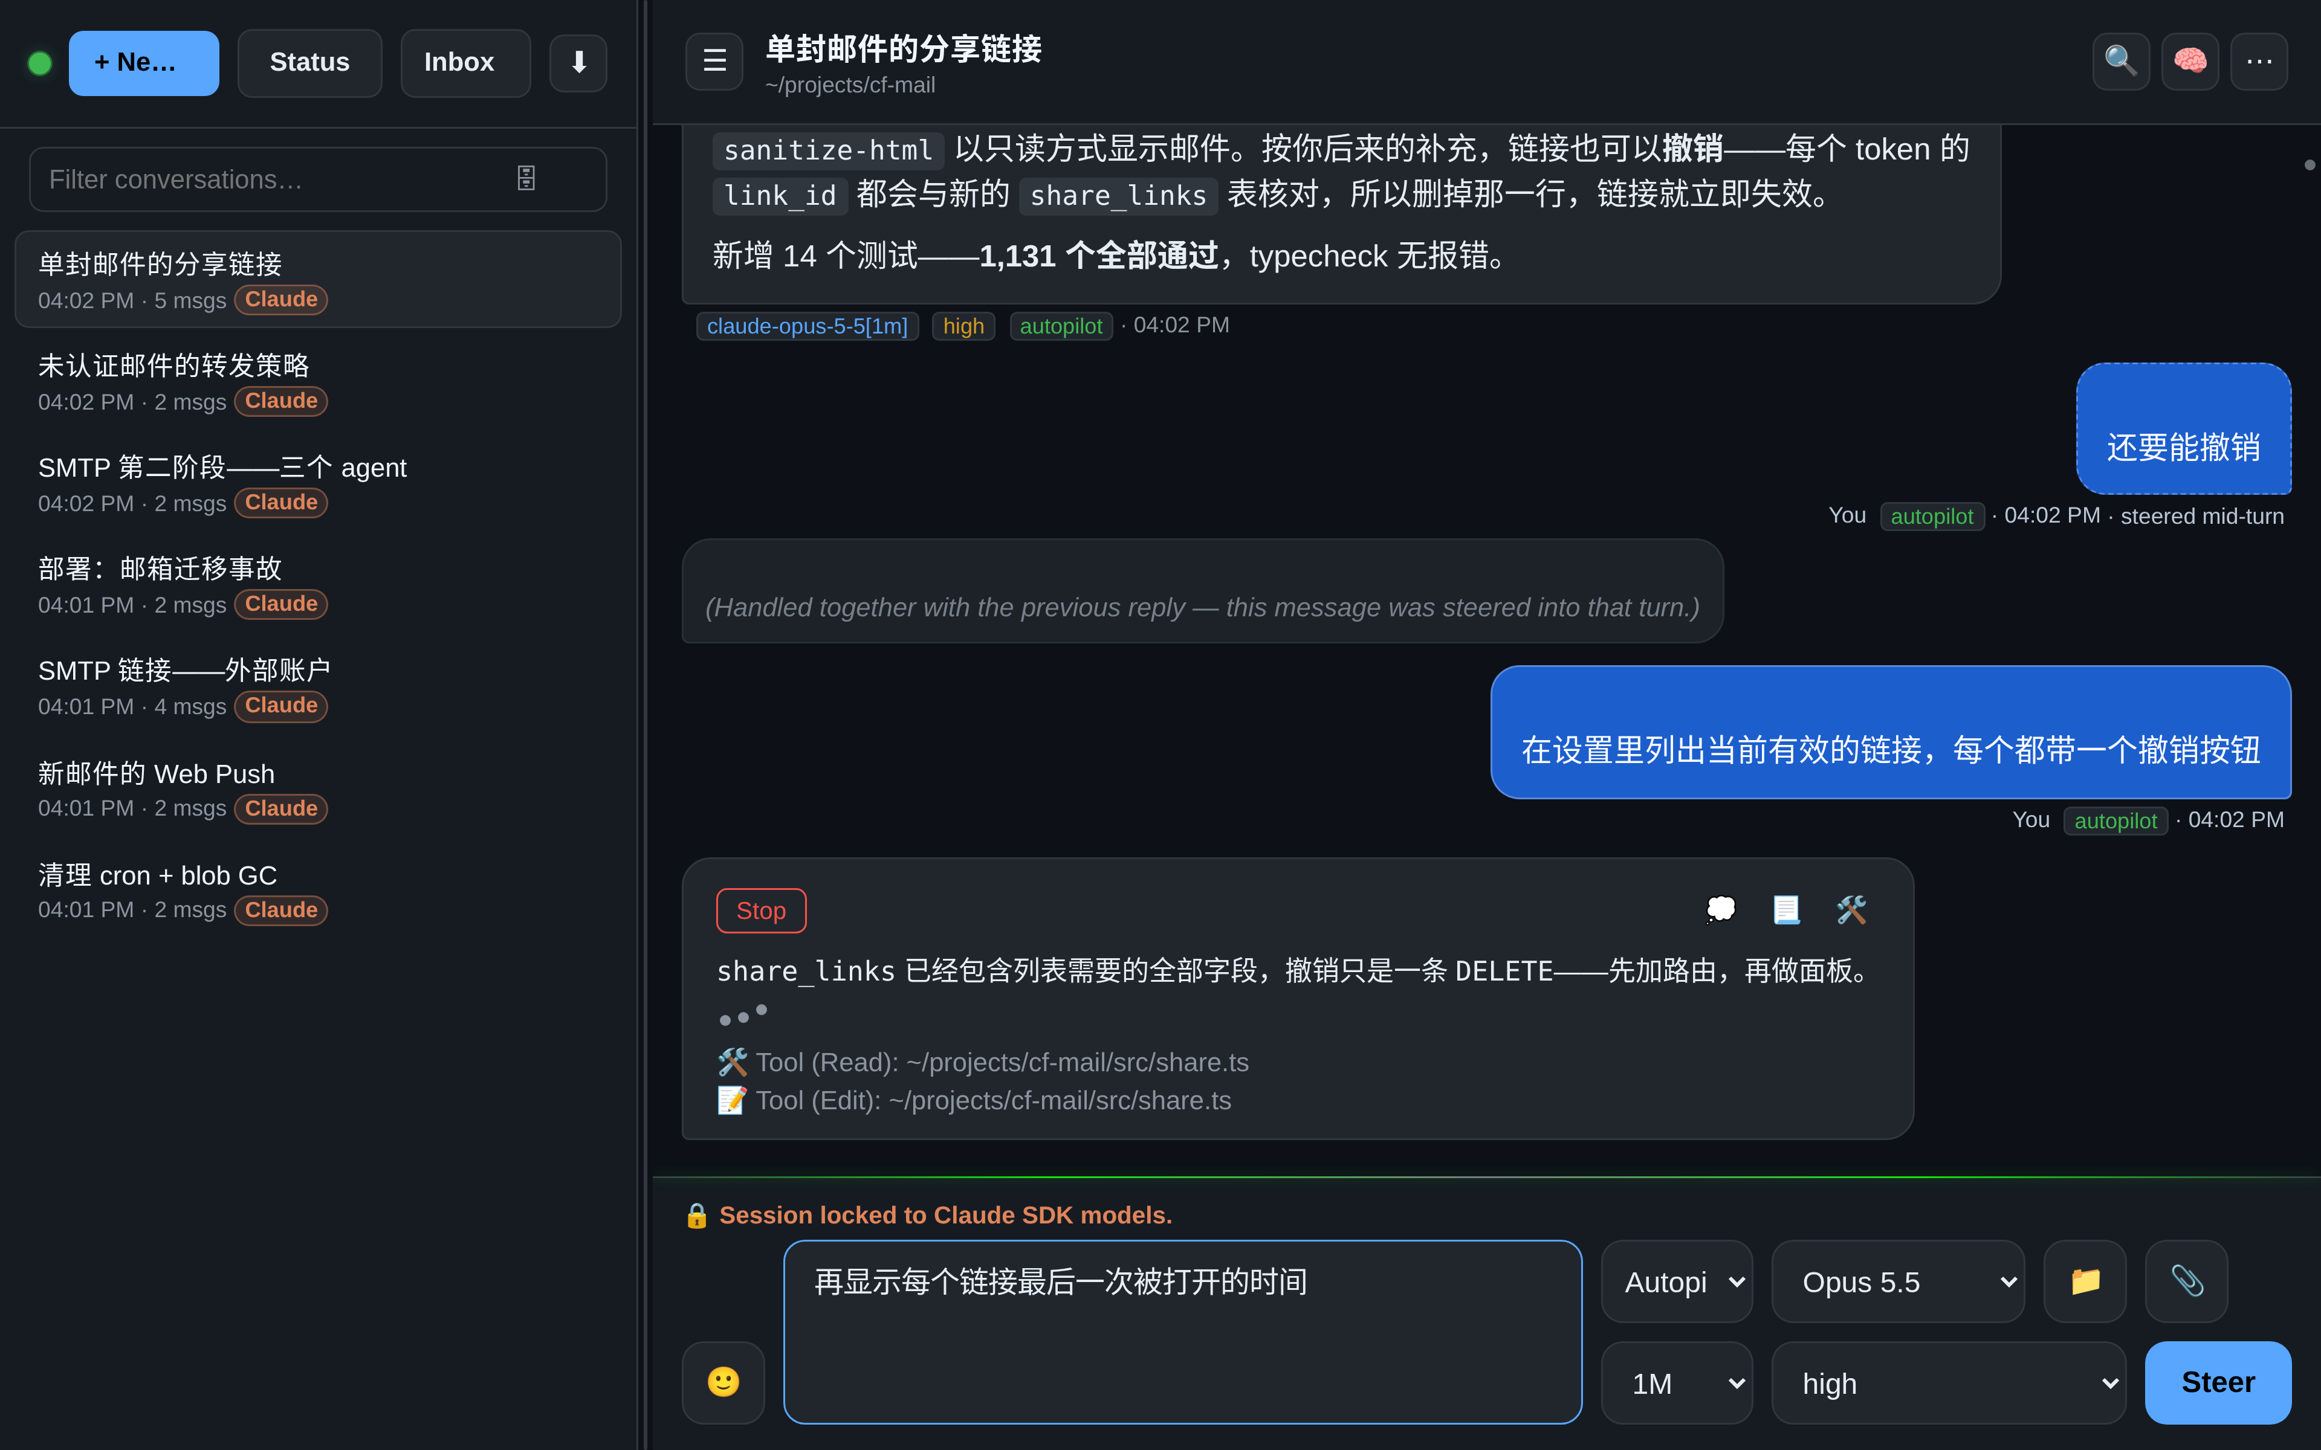Viewport: 2321px width, 1450px height.
Task: Click the folder icon button
Action: pyautogui.click(x=2085, y=1281)
